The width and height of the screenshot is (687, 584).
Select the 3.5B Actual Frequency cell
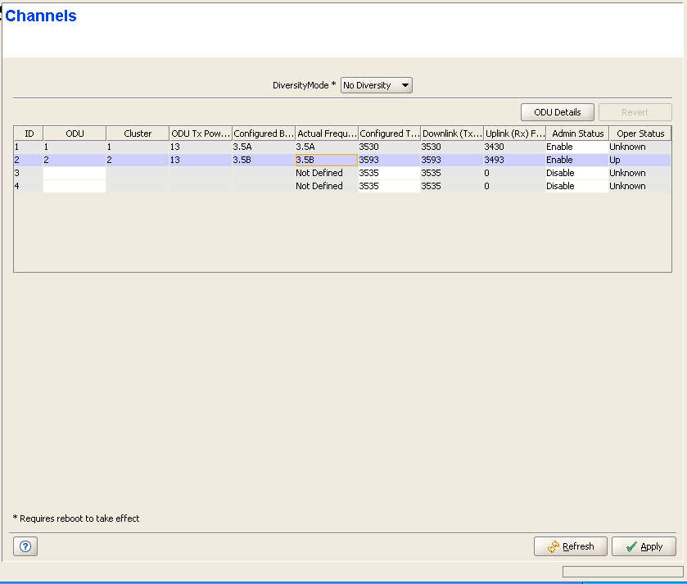tap(326, 160)
